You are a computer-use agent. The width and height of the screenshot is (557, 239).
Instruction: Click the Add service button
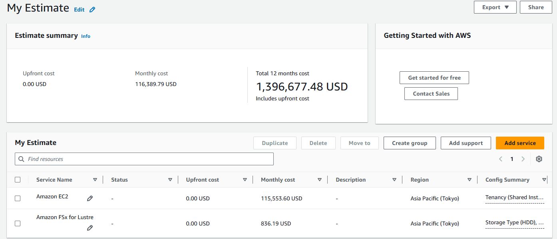520,143
